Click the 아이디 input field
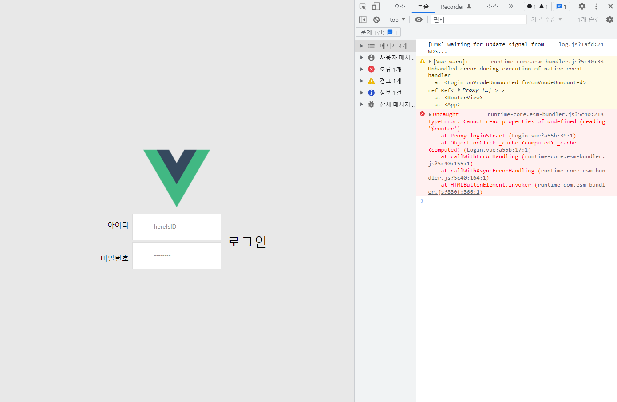617x402 pixels. click(177, 227)
